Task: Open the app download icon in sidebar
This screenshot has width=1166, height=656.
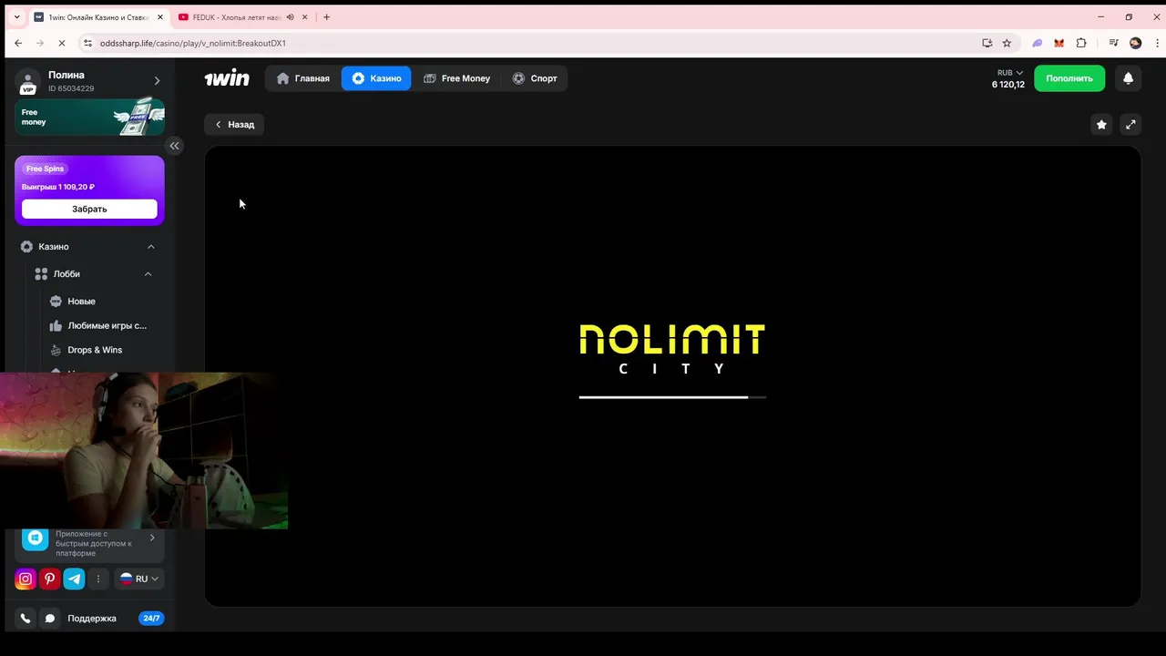Action: click(35, 538)
